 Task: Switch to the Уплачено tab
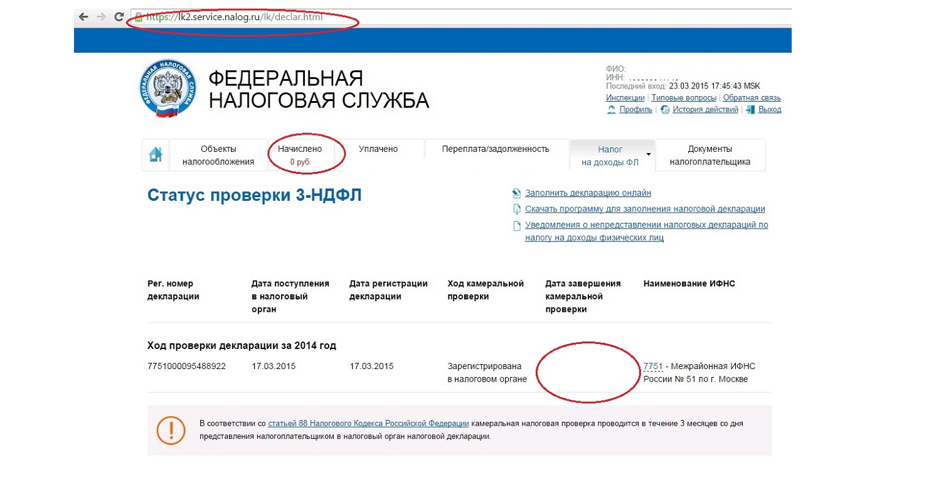click(x=378, y=149)
